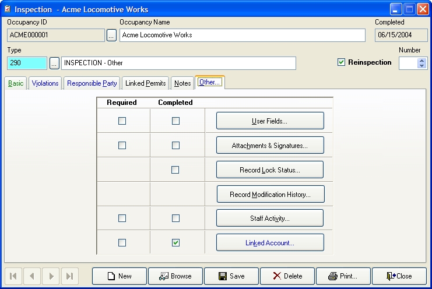Uncheck Completed for Linked Account
The image size is (432, 289).
tap(175, 243)
